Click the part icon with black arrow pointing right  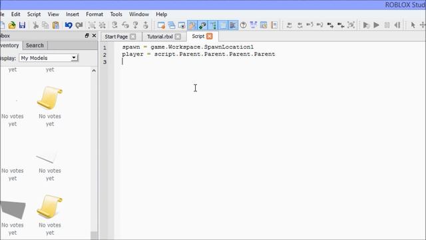click(330, 25)
